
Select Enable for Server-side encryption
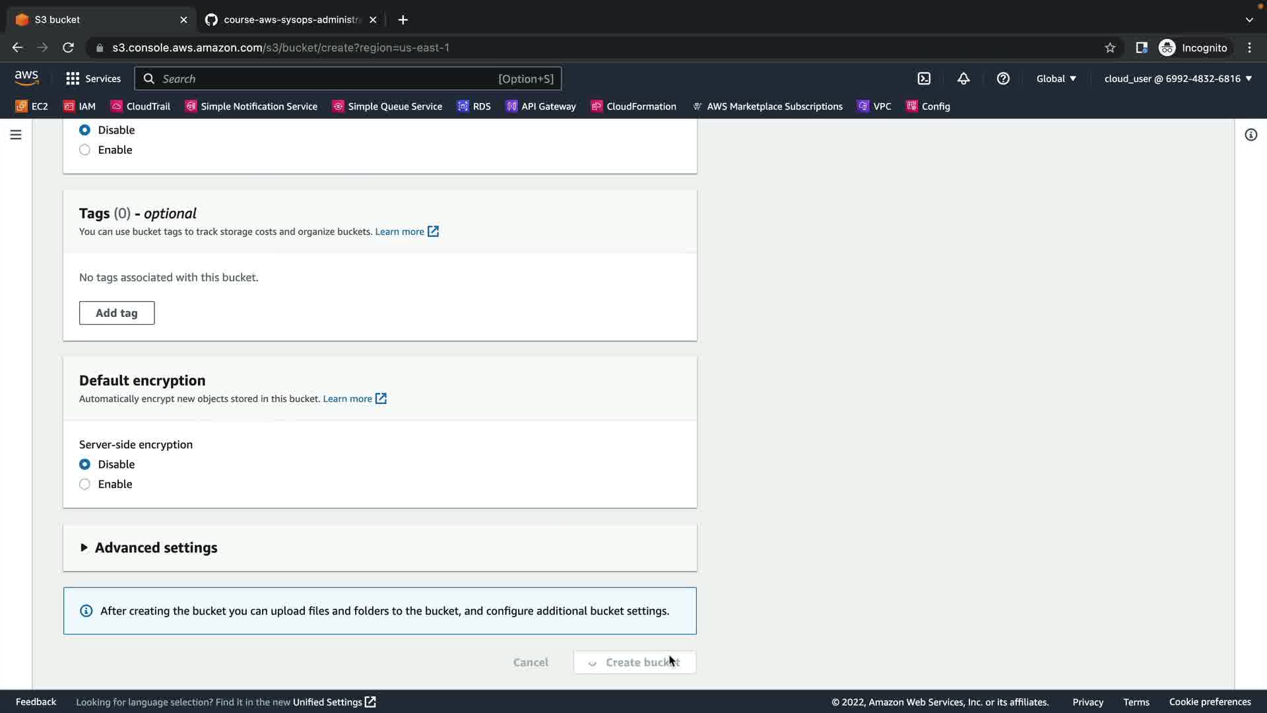[84, 485]
